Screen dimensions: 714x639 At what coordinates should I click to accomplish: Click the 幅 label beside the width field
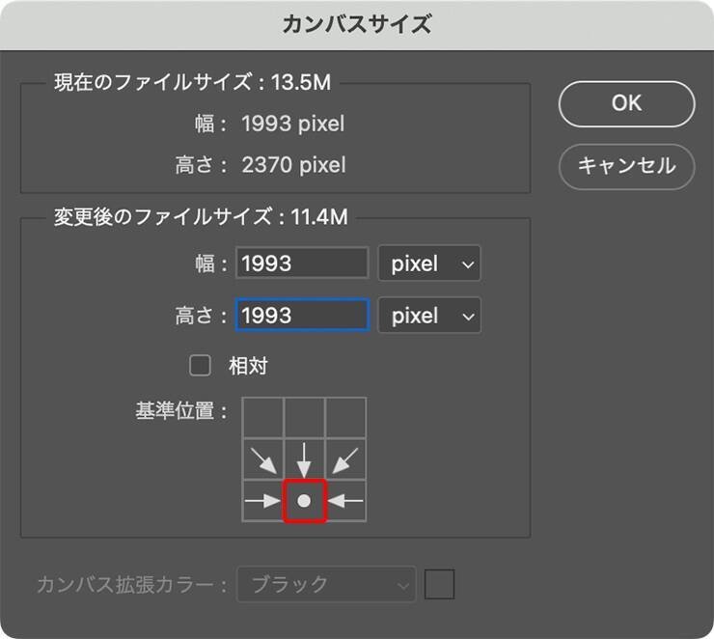(x=210, y=264)
